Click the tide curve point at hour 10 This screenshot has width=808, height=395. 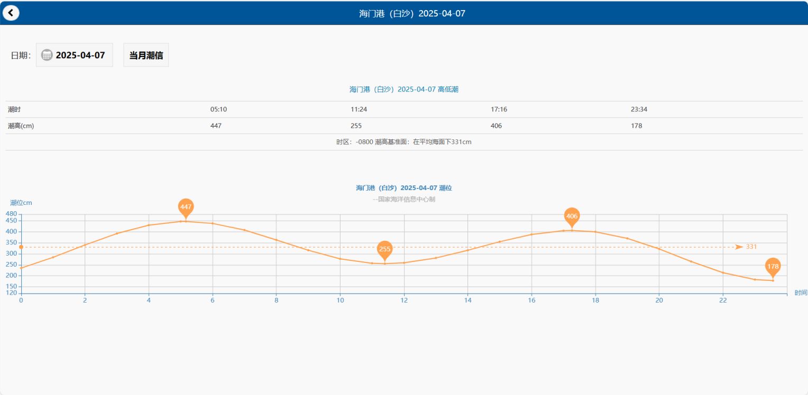(340, 259)
